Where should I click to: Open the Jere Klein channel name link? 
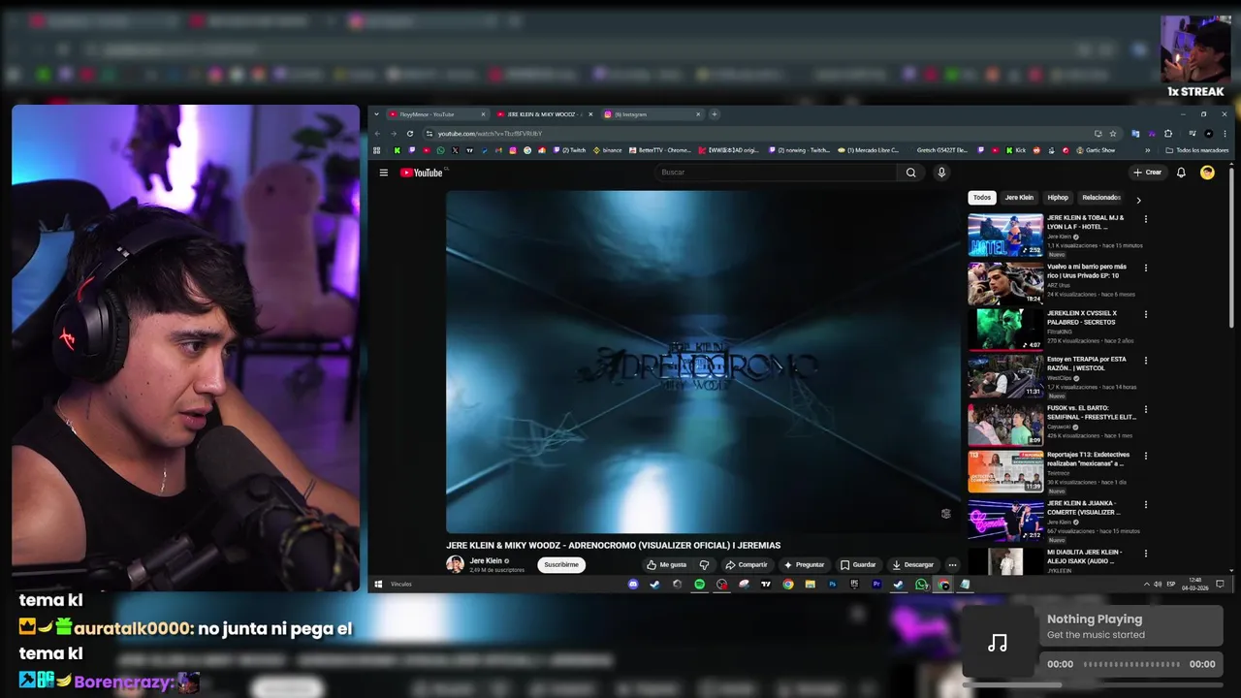pos(486,560)
